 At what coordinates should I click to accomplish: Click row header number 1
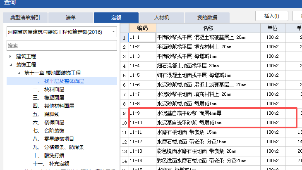[125, 38]
